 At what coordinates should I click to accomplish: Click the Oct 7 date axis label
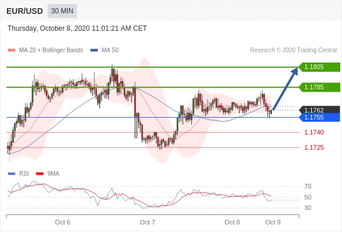(147, 222)
